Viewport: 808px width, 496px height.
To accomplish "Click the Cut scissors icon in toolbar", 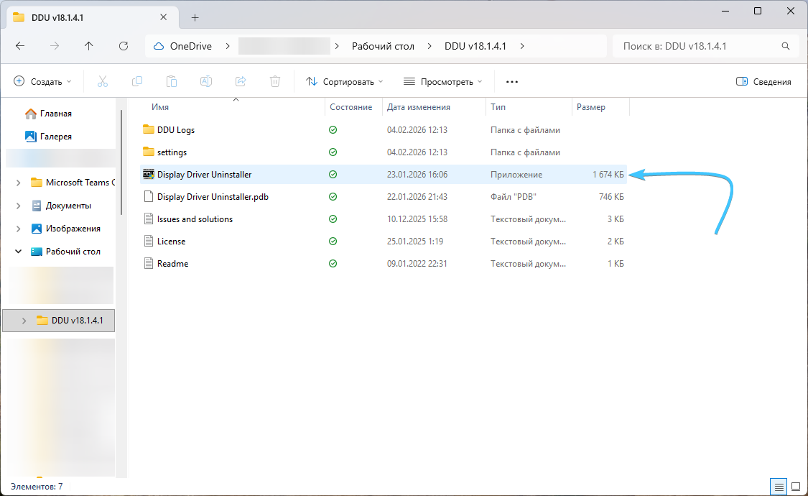I will click(x=103, y=82).
